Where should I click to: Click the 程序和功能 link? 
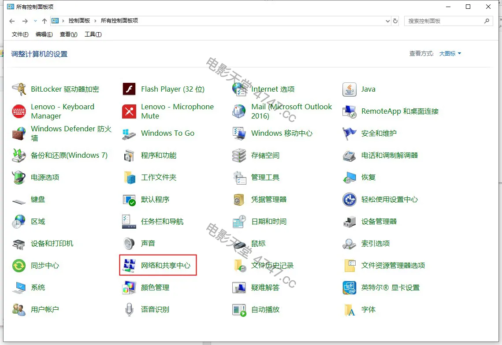[x=159, y=155]
